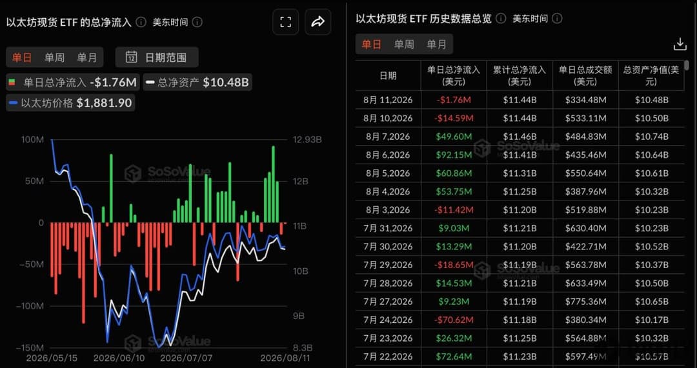Click the 7月 31,2026 date cell
The width and height of the screenshot is (697, 368).
(389, 228)
